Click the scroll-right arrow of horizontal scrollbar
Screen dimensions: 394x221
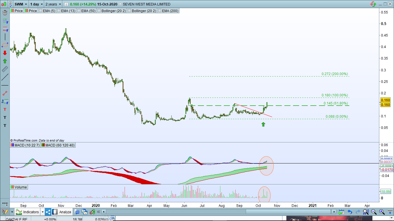[334, 212]
